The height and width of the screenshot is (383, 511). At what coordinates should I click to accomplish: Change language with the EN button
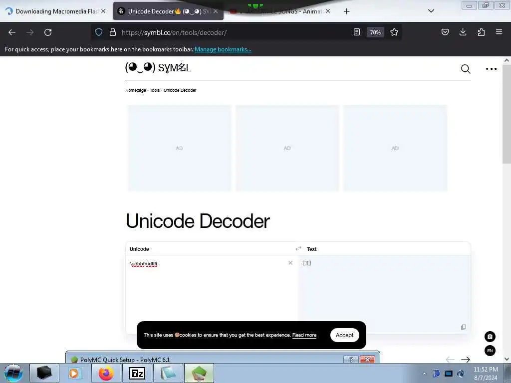tap(490, 351)
